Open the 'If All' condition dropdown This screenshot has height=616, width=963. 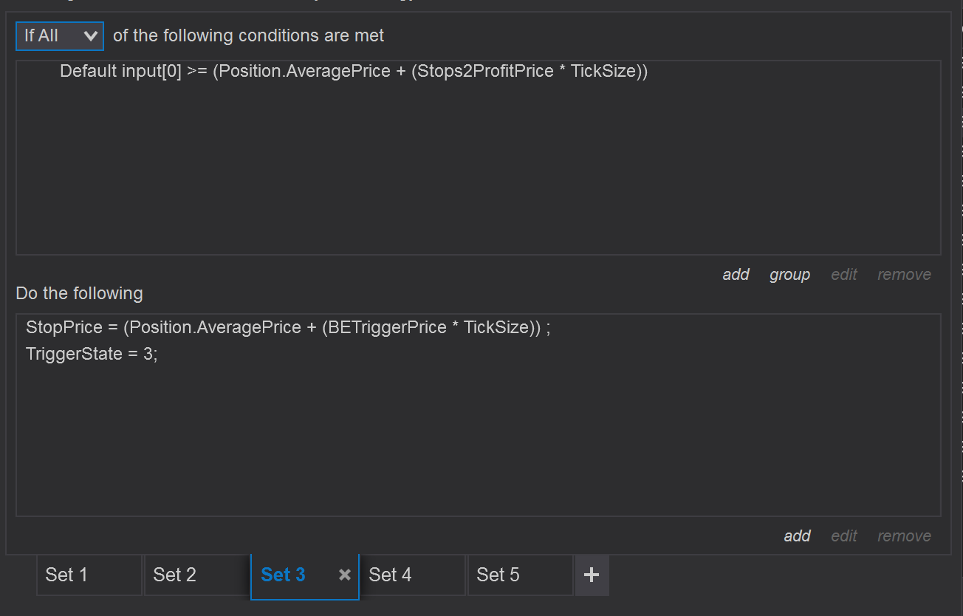[60, 35]
